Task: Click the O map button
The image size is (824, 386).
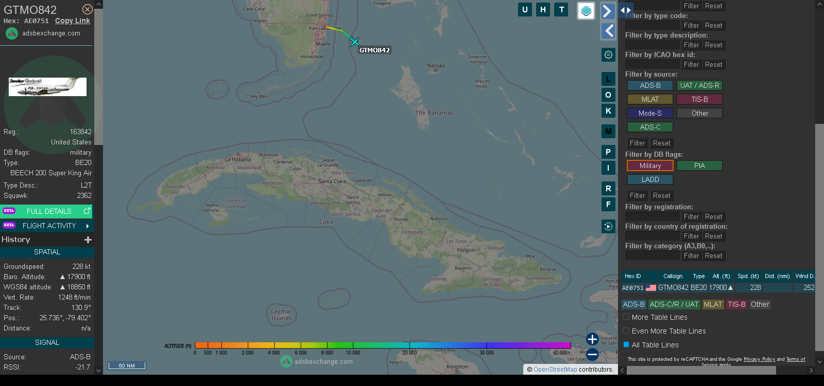Action: pos(608,95)
